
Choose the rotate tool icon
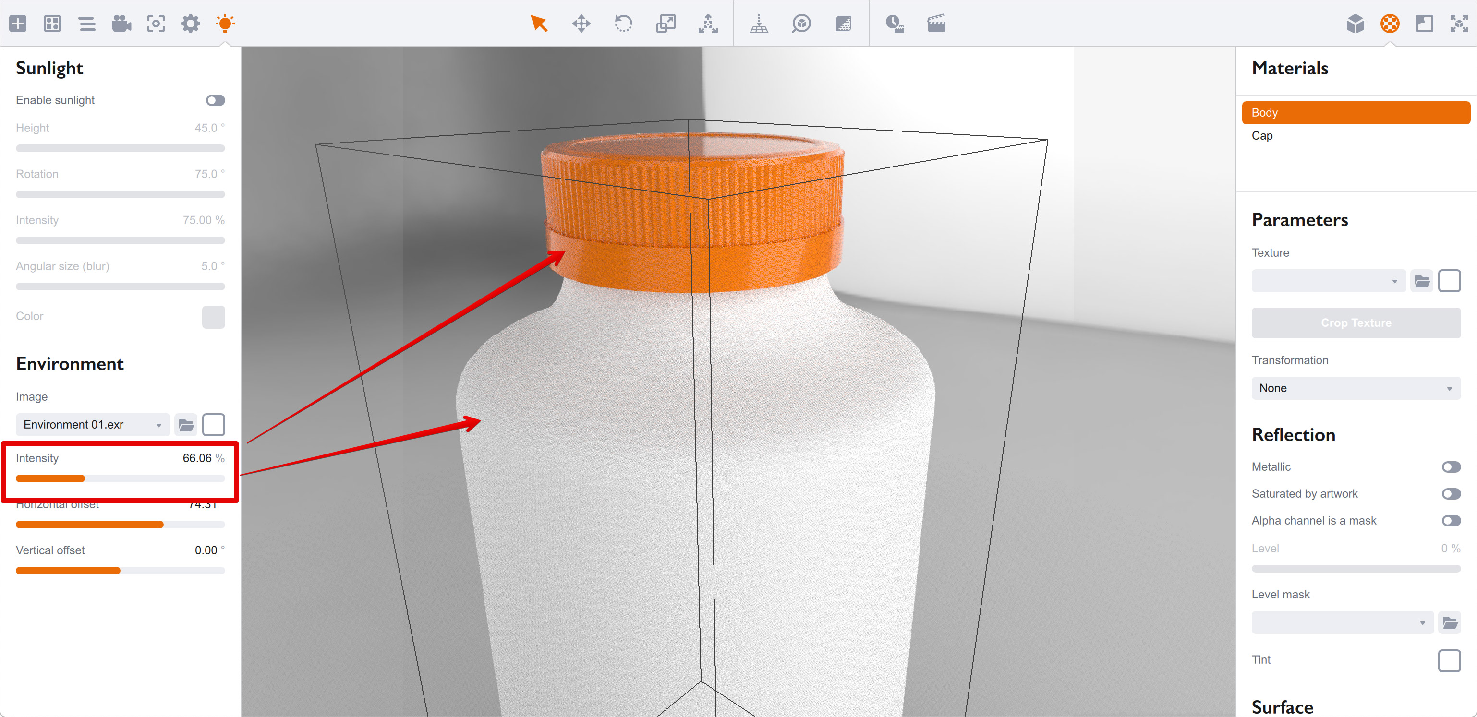pos(623,24)
